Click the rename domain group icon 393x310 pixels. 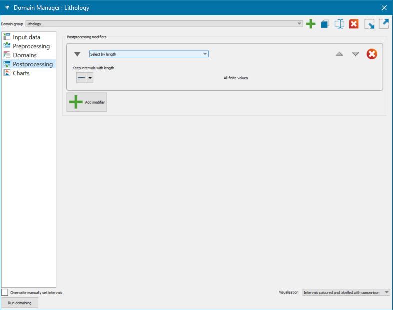pyautogui.click(x=339, y=24)
